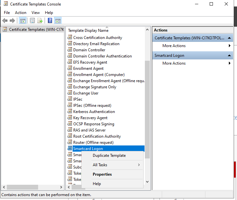Click tree pane scroll left arrow

pyautogui.click(x=4, y=187)
